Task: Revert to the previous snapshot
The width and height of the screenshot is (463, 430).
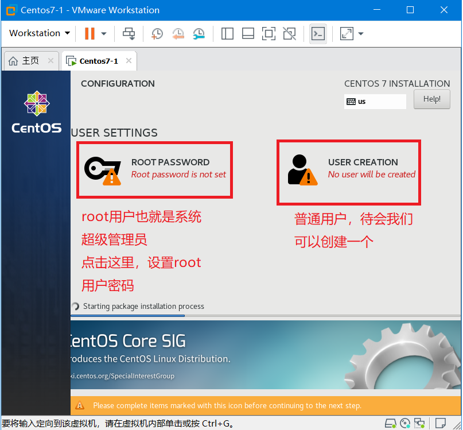Action: tap(178, 34)
